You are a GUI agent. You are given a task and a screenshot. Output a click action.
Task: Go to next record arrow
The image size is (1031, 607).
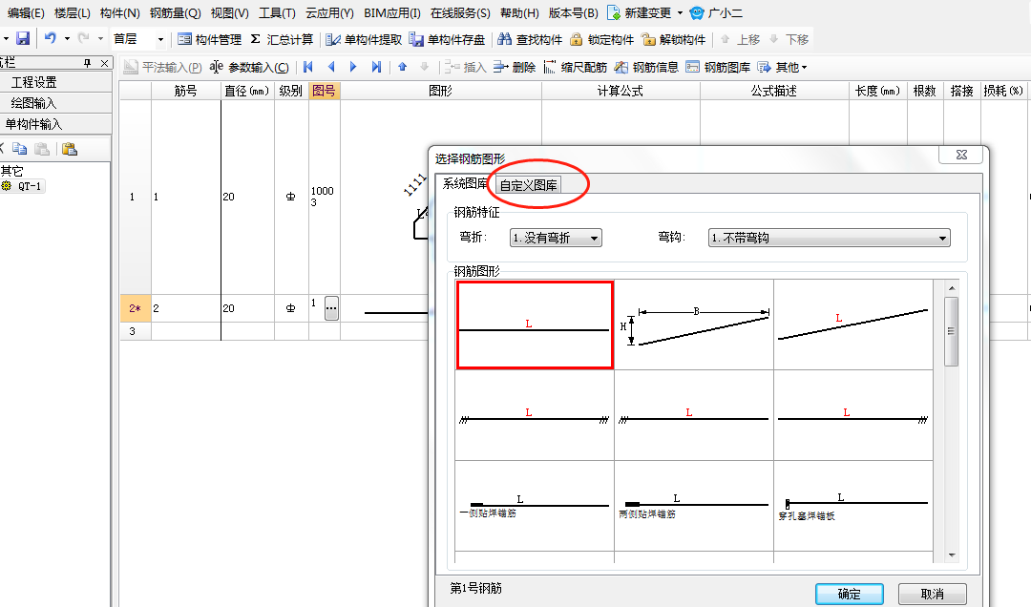pyautogui.click(x=353, y=67)
